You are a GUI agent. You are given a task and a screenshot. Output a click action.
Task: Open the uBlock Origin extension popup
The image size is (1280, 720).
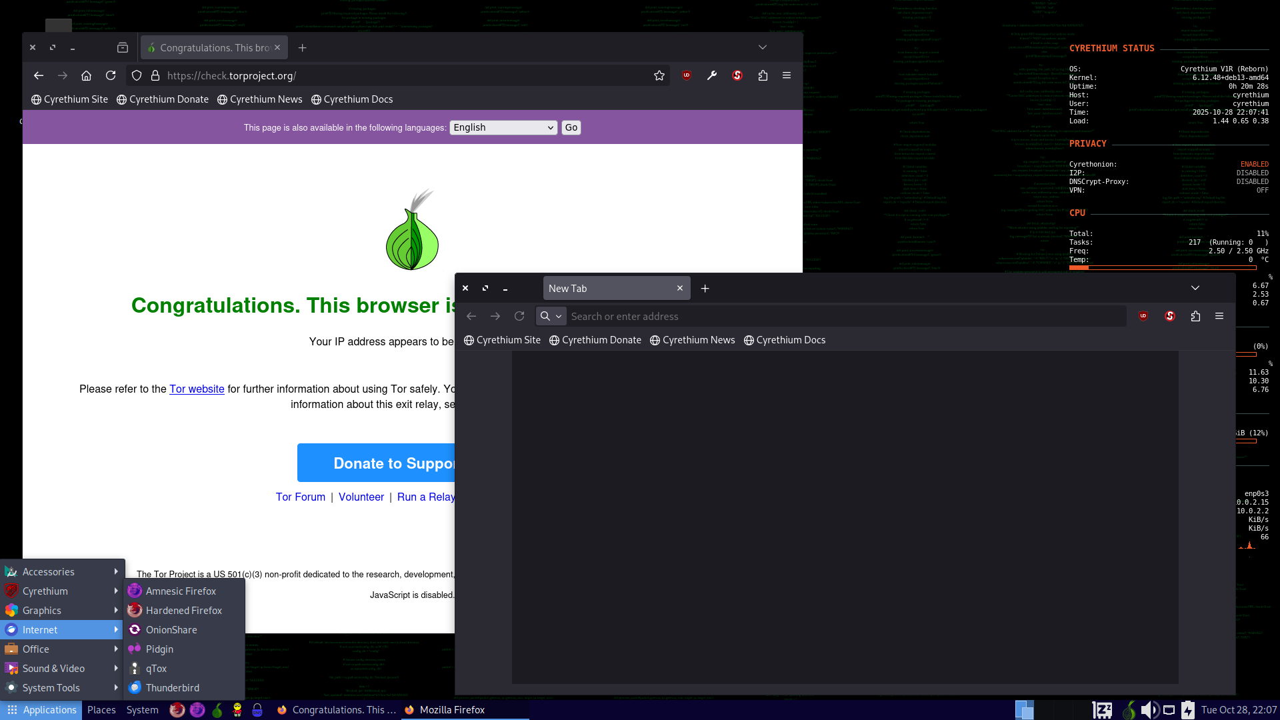[x=686, y=75]
